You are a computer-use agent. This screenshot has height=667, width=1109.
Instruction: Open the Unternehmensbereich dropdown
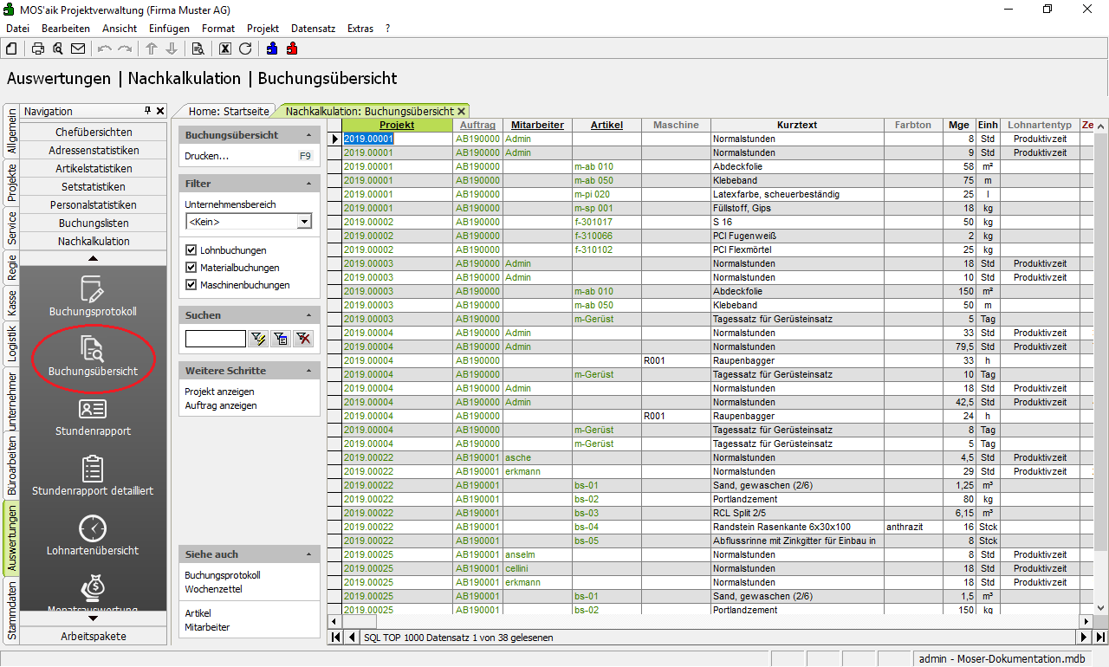click(303, 222)
